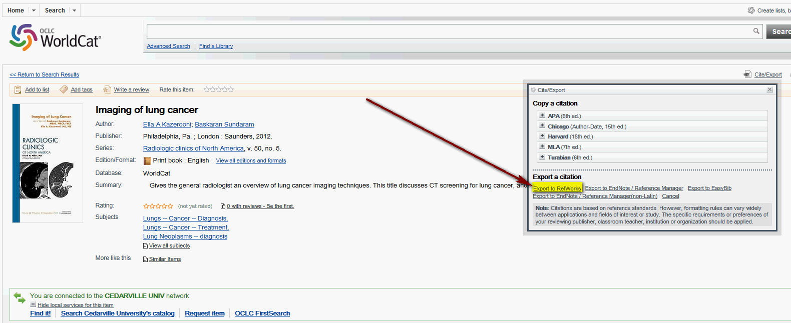Click Export to EndNote non-Latin link
This screenshot has height=323, width=791.
[x=595, y=196]
